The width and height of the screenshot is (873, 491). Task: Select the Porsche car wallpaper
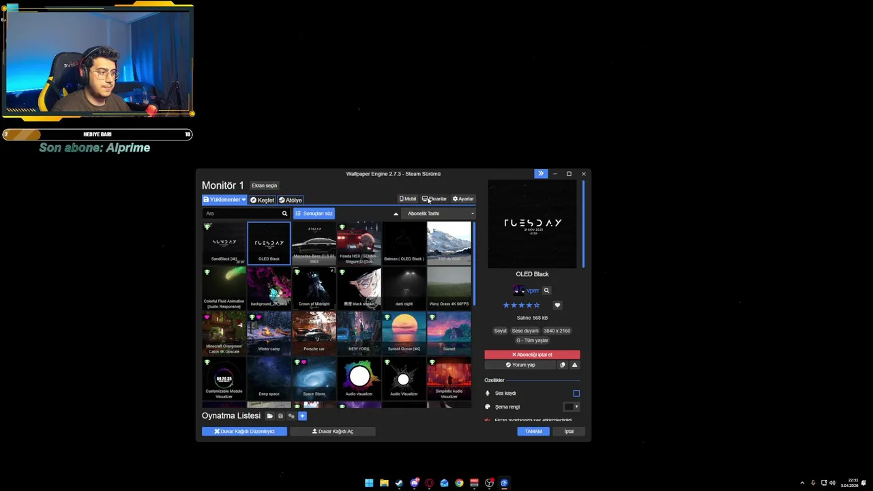314,333
